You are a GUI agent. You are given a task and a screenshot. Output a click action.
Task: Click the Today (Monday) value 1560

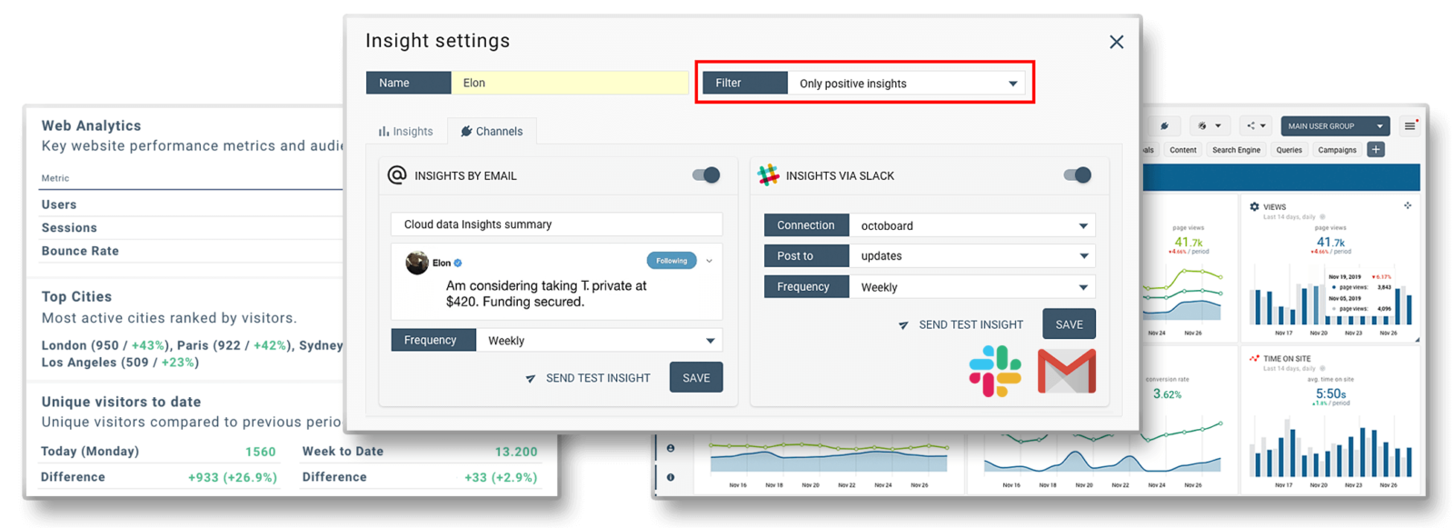(260, 452)
